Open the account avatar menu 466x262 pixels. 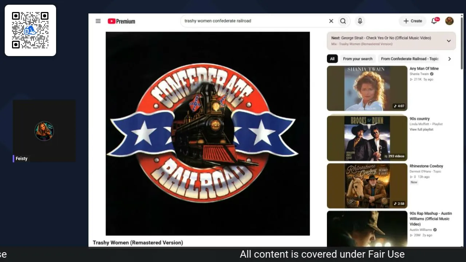tap(449, 21)
